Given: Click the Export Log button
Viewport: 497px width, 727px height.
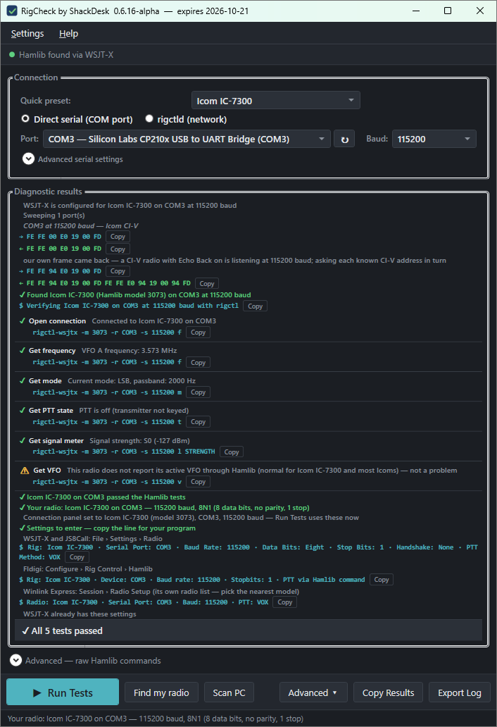Looking at the screenshot, I should coord(460,692).
